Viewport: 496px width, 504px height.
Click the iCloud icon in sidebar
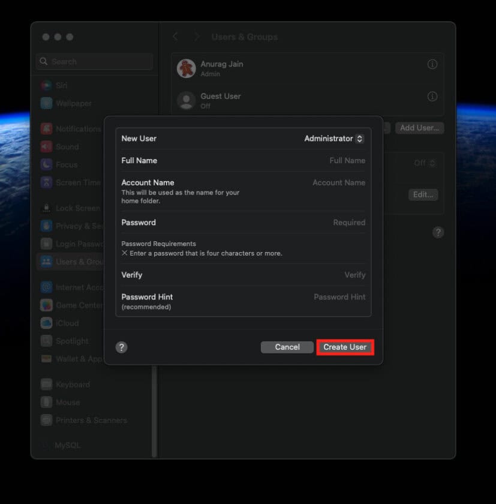(x=46, y=323)
